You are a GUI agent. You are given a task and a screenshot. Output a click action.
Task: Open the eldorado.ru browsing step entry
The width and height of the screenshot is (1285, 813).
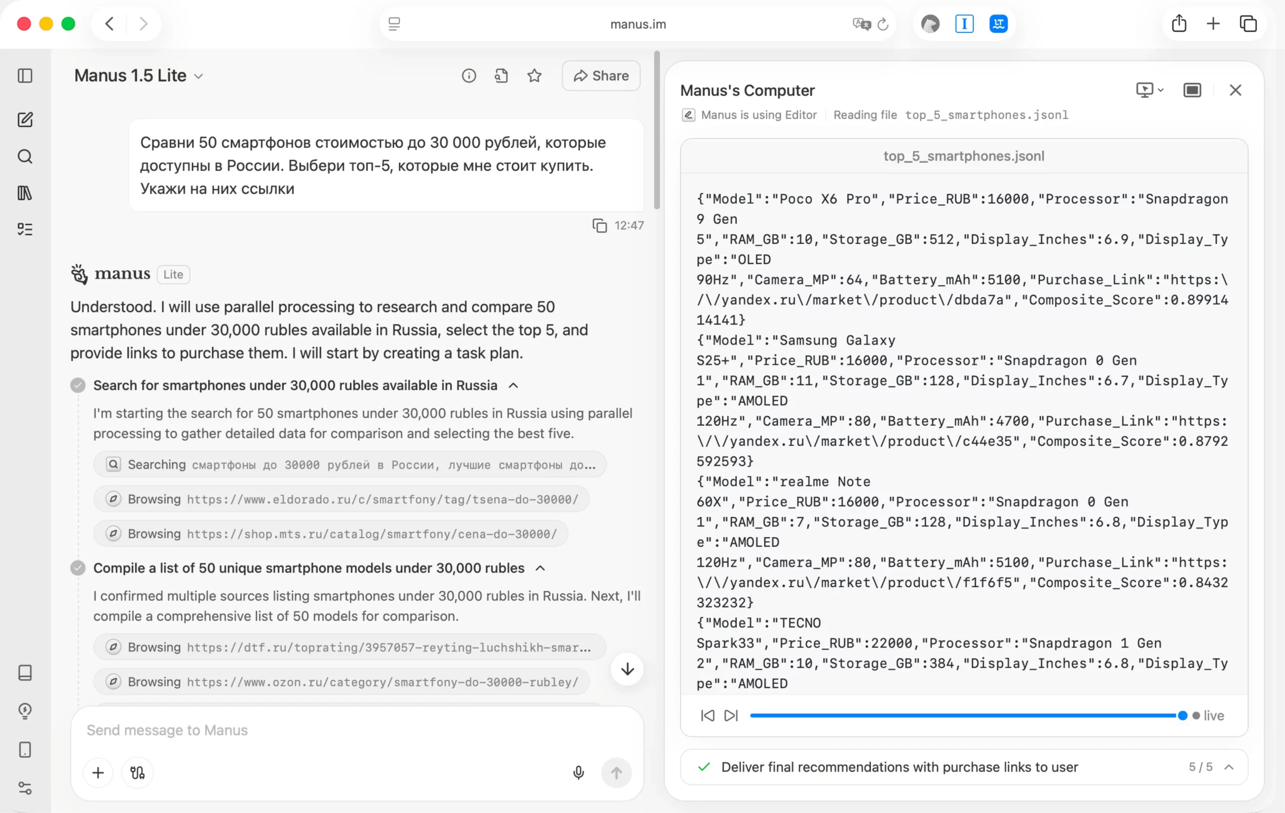tap(341, 499)
